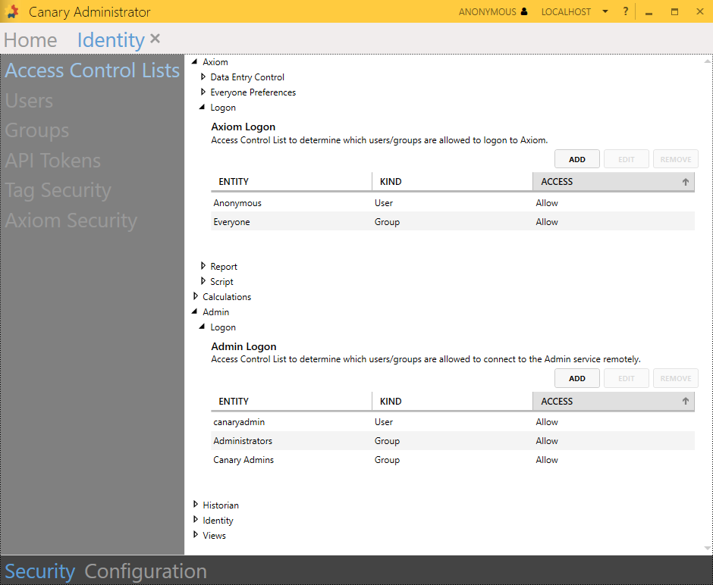Viewport: 713px width, 585px height.
Task: Expand the Everyone Preferences node
Action: 203,92
